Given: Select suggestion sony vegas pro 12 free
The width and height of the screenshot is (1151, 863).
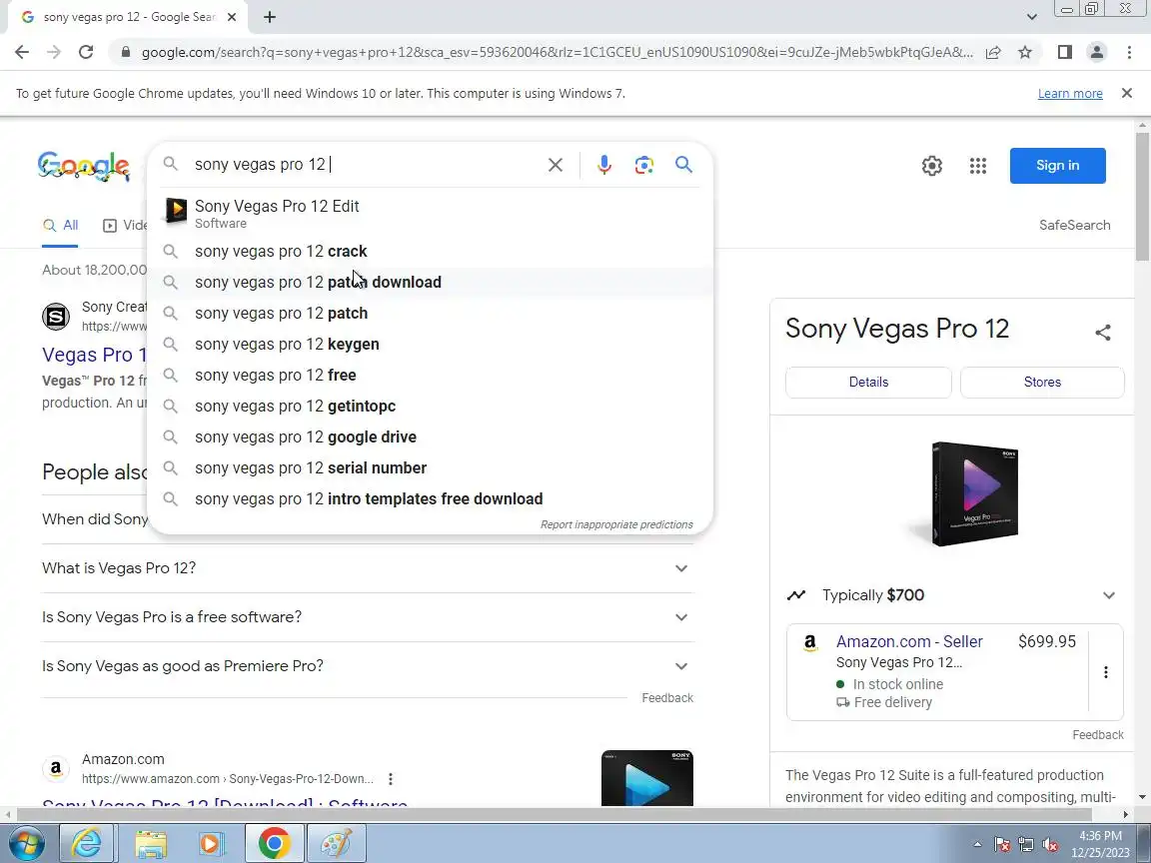Looking at the screenshot, I should tap(431, 375).
